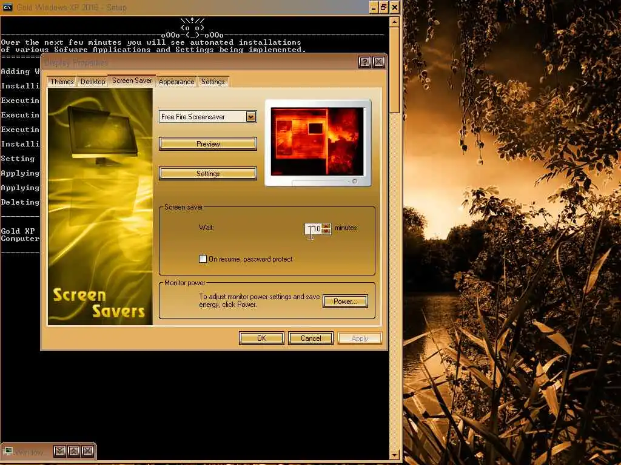
Task: Click the console scrollbar down arrow
Action: tap(394, 455)
